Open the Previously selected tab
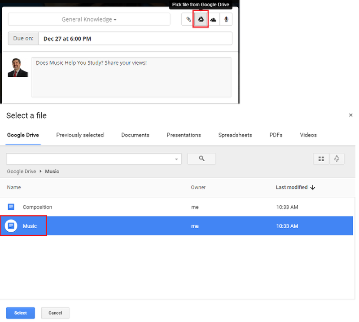Viewport: 359px width, 322px height. point(80,135)
